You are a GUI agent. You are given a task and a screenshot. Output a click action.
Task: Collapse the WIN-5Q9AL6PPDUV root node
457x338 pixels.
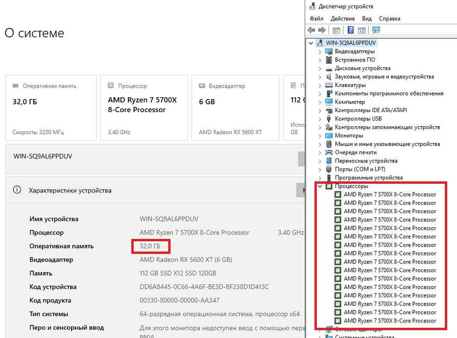tap(311, 43)
